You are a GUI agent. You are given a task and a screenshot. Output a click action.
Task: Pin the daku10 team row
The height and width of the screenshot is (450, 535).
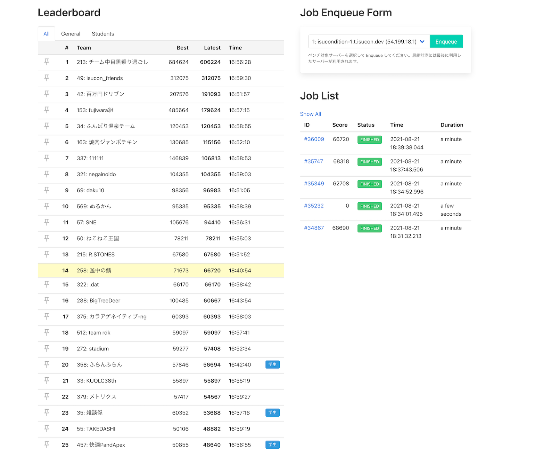click(x=47, y=190)
